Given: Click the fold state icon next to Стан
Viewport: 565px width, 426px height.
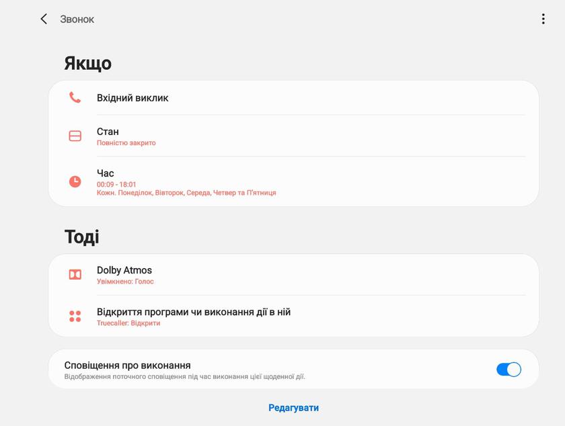Looking at the screenshot, I should pyautogui.click(x=75, y=136).
